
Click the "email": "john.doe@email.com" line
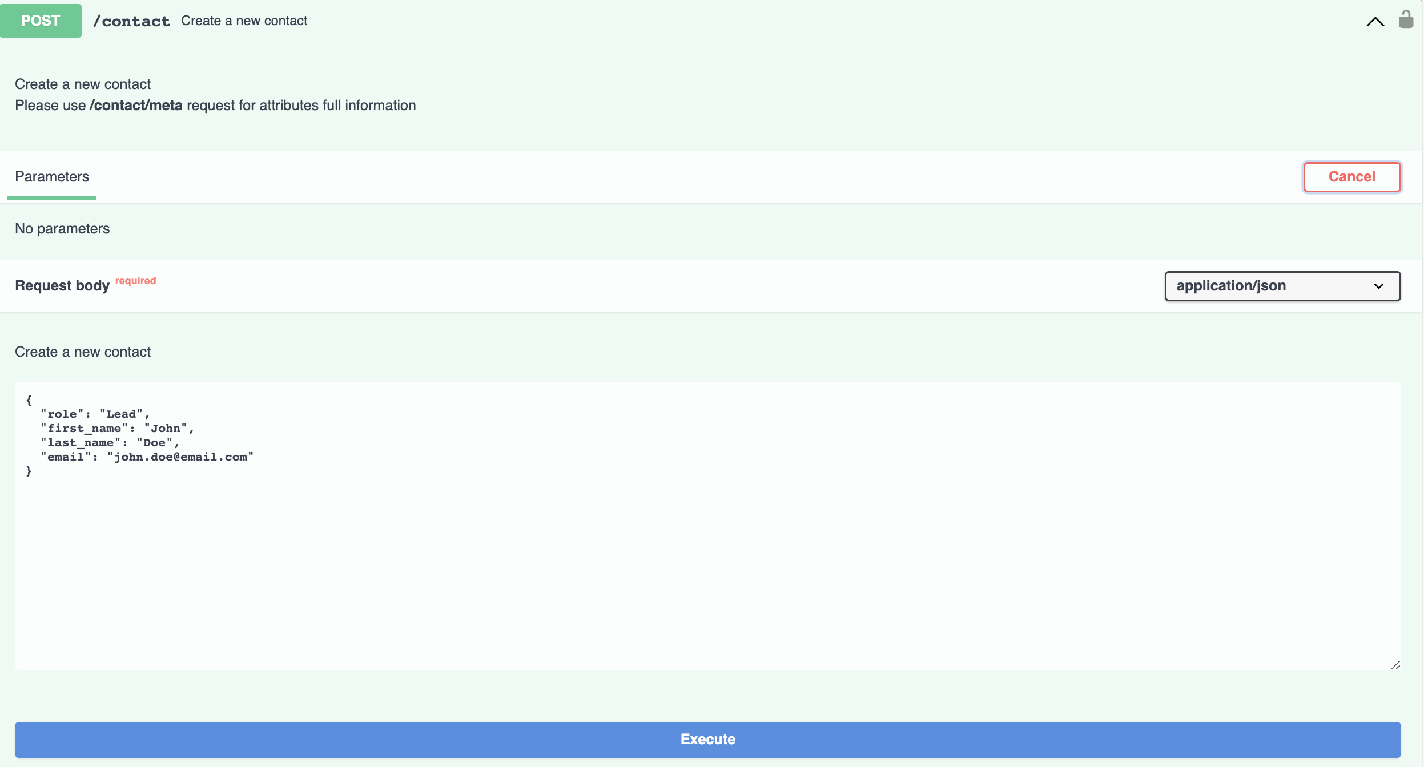(147, 457)
